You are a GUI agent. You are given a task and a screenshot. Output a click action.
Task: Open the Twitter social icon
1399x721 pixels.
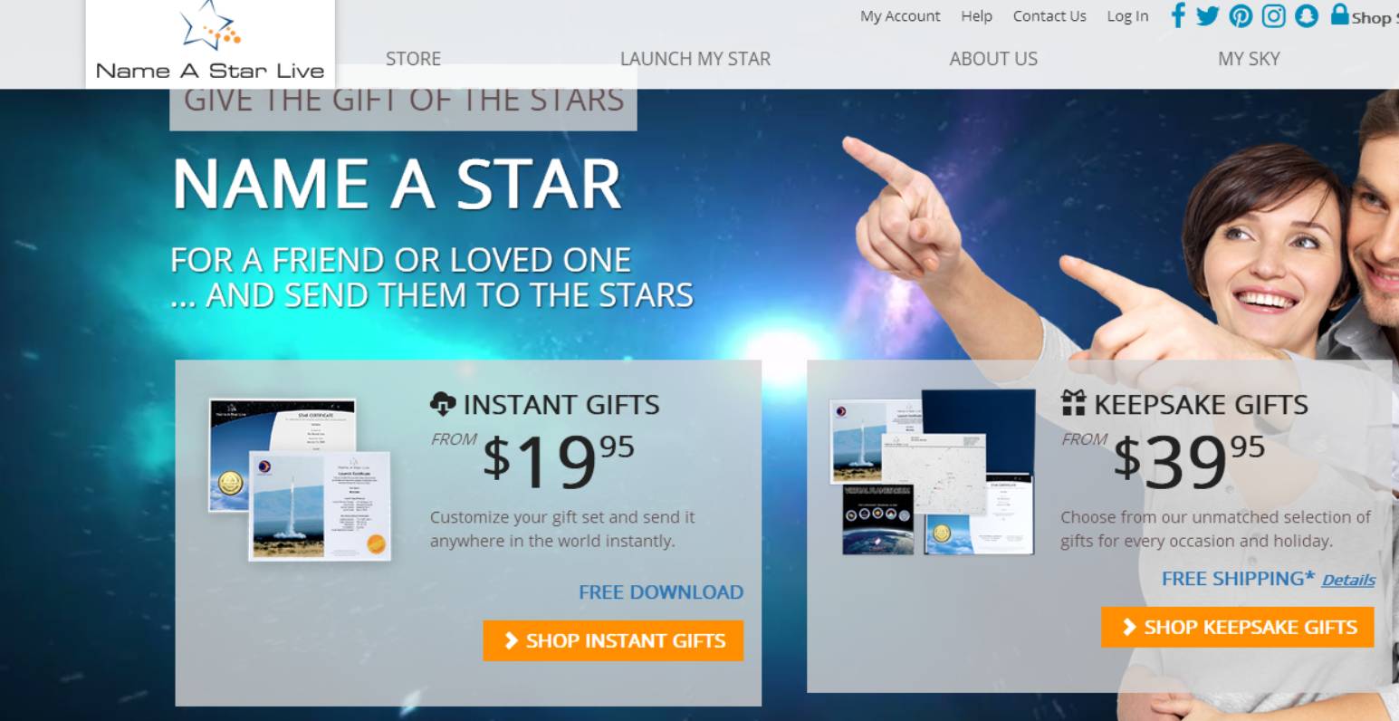point(1208,16)
